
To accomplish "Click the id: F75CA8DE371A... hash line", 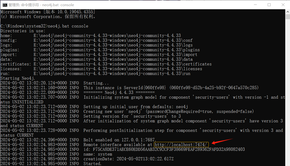I will point(123,149).
